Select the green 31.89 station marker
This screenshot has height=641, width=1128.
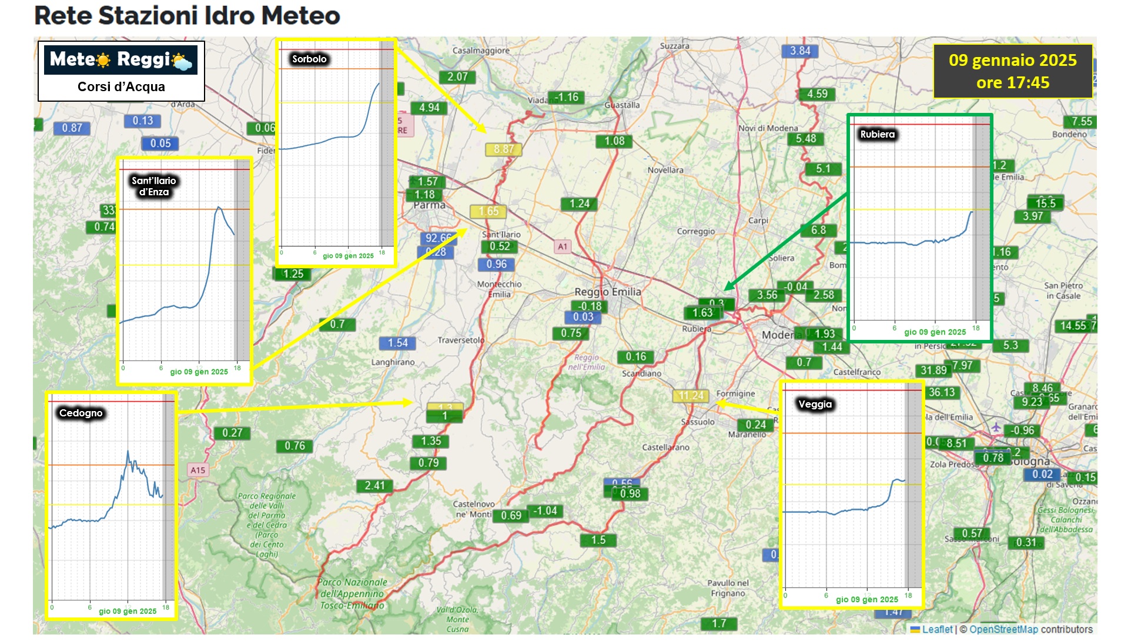933,370
